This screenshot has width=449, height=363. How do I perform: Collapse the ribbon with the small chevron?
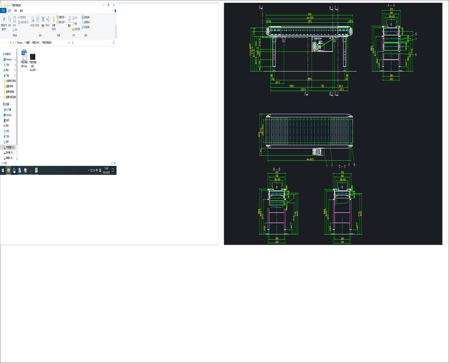pos(113,11)
